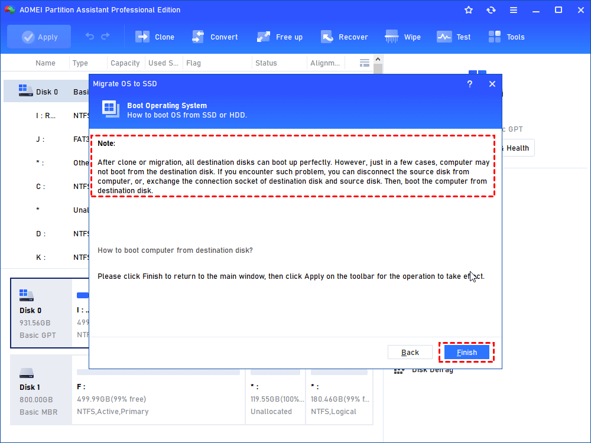Click the Tools grid icon
The width and height of the screenshot is (591, 443).
495,37
